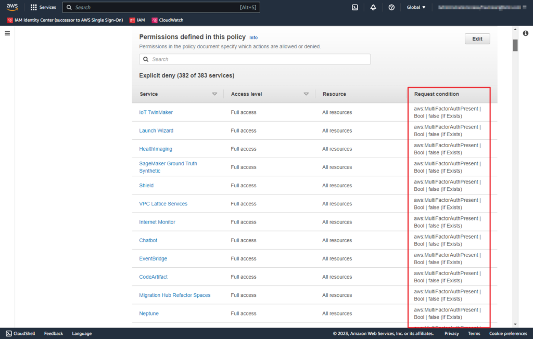Screen dimensions: 533x339
Task: Click the top AWS search box
Action: pyautogui.click(x=161, y=7)
